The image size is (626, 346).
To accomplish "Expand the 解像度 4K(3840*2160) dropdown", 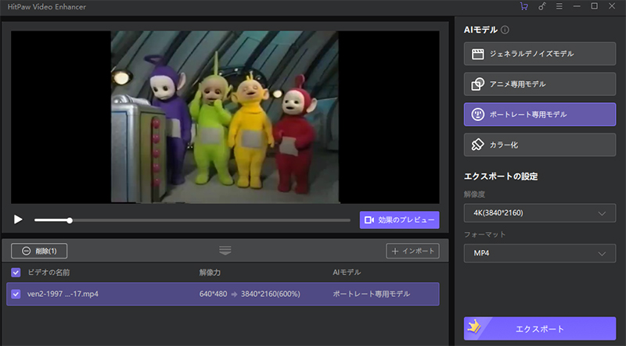I will (x=539, y=213).
